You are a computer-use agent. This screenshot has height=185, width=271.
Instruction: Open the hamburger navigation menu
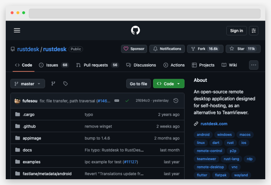click(17, 31)
